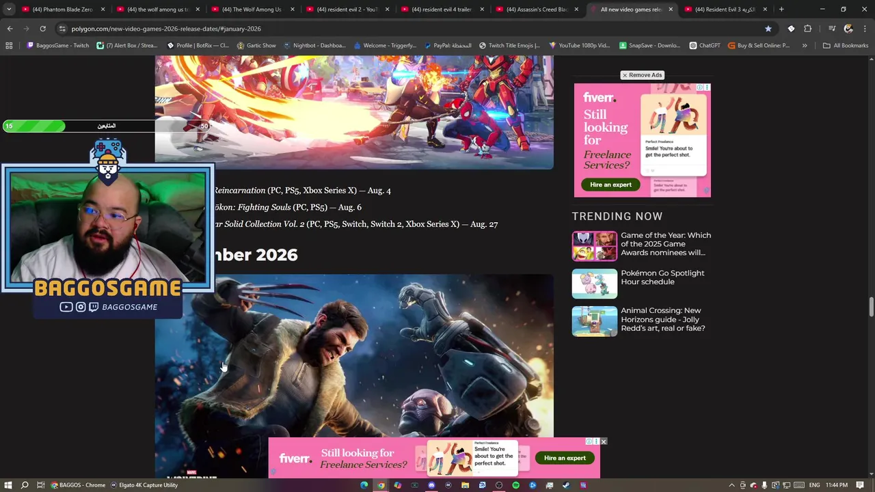
Task: Open Microsoft Edge from taskbar
Action: click(x=364, y=485)
